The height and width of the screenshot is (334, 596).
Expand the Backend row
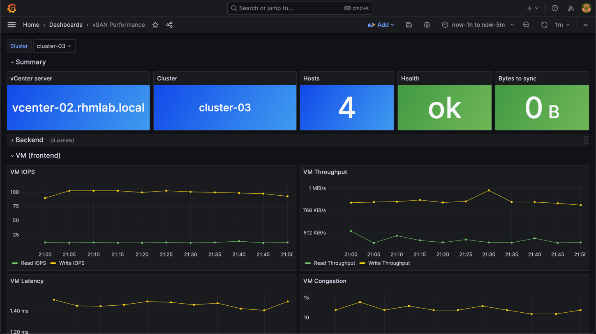pyautogui.click(x=27, y=140)
